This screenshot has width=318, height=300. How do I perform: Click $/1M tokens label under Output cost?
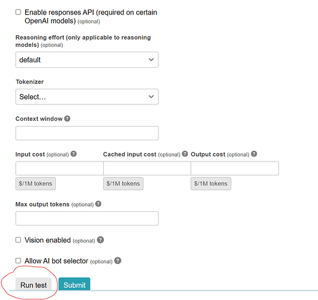(x=211, y=184)
